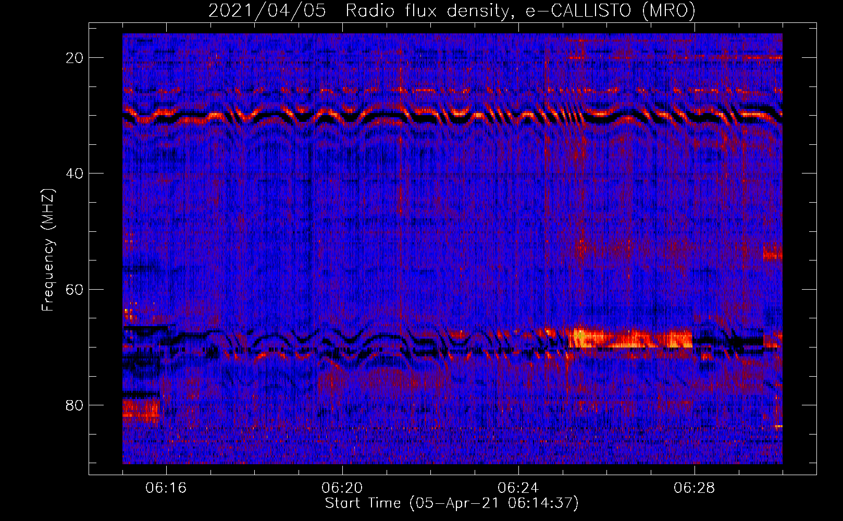The image size is (843, 521).
Task: Click the frequency tick label "80"
Action: [75, 405]
